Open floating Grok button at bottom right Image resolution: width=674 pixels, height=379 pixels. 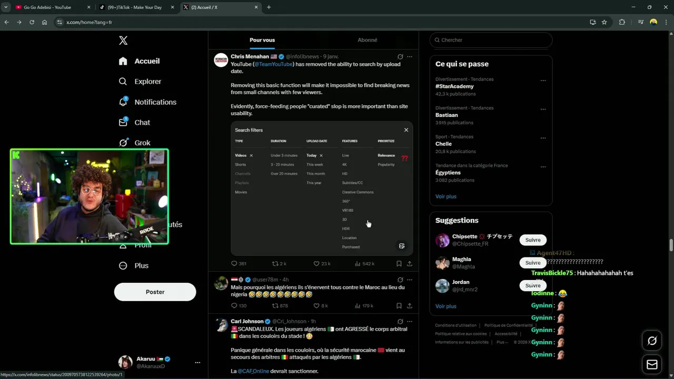pos(652,341)
